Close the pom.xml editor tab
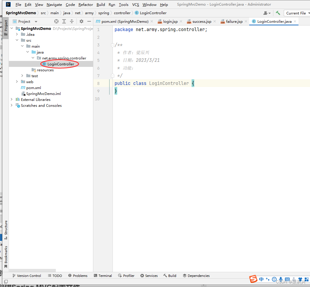Image resolution: width=310 pixels, height=287 pixels. (152, 21)
